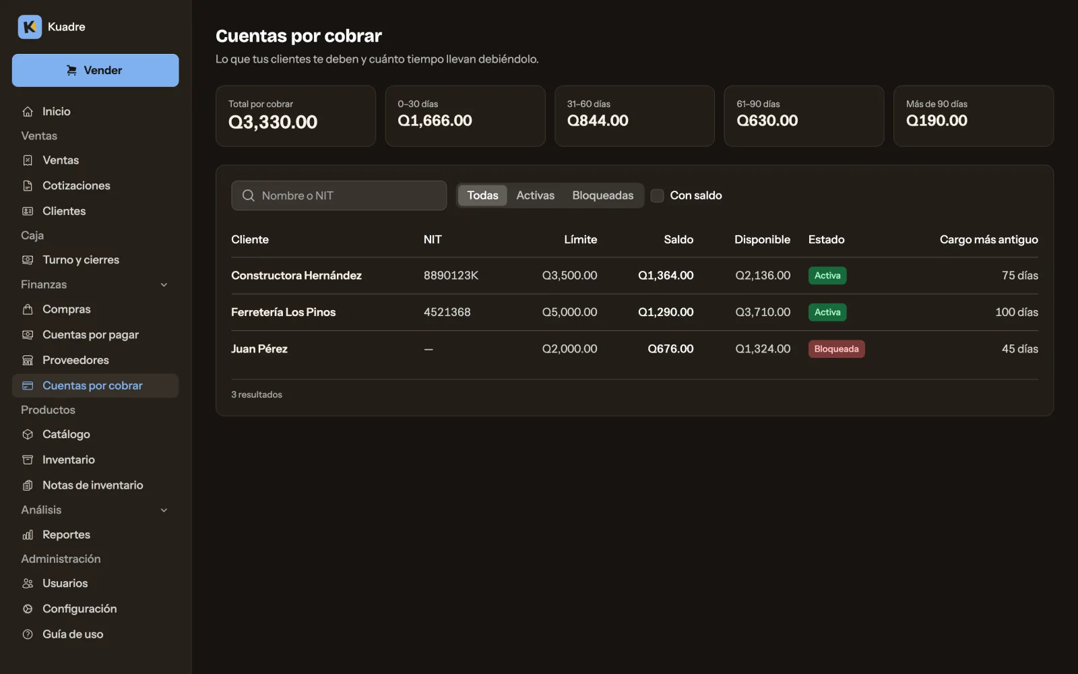
Task: Click the Configuración gear icon
Action: [28, 609]
